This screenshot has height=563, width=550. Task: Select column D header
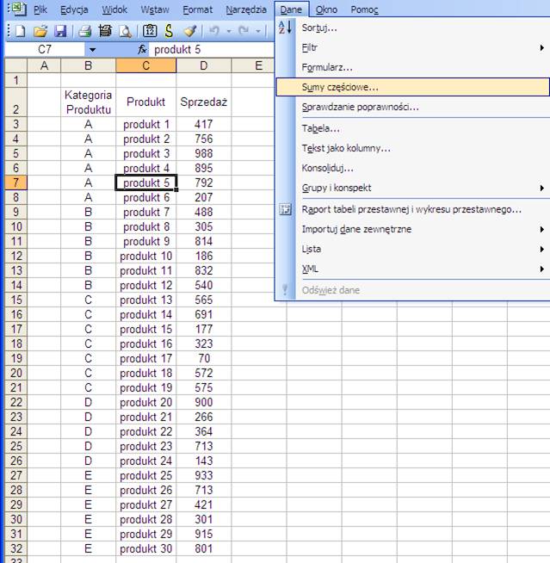(204, 65)
